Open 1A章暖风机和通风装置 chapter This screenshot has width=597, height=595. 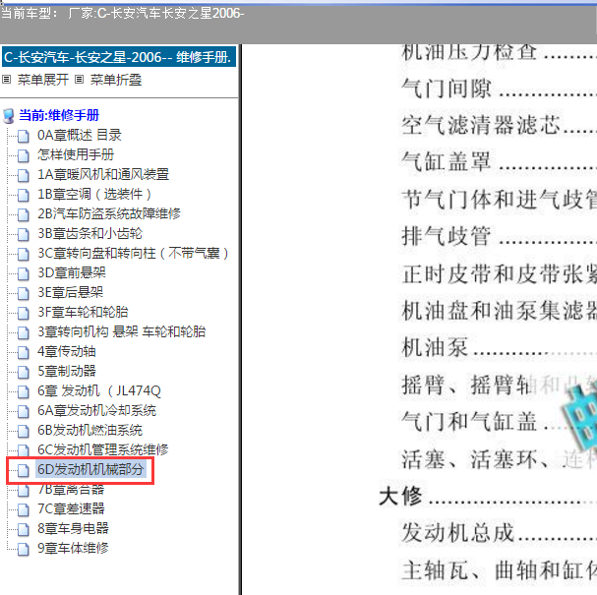103,174
